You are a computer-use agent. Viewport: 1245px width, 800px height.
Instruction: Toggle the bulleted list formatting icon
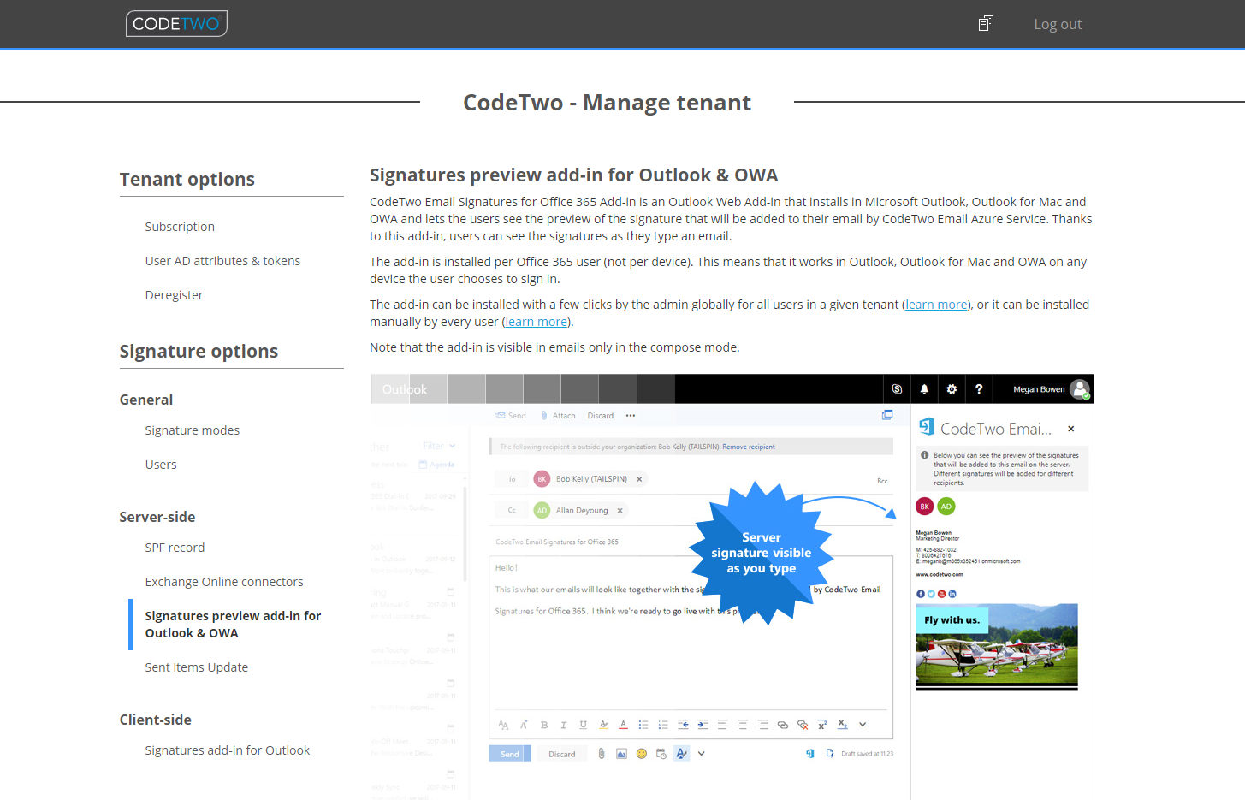pos(643,724)
